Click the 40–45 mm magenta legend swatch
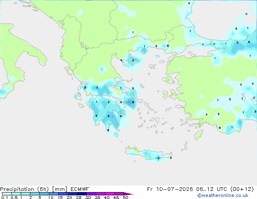The height and width of the screenshot is (199, 257). click(x=110, y=194)
